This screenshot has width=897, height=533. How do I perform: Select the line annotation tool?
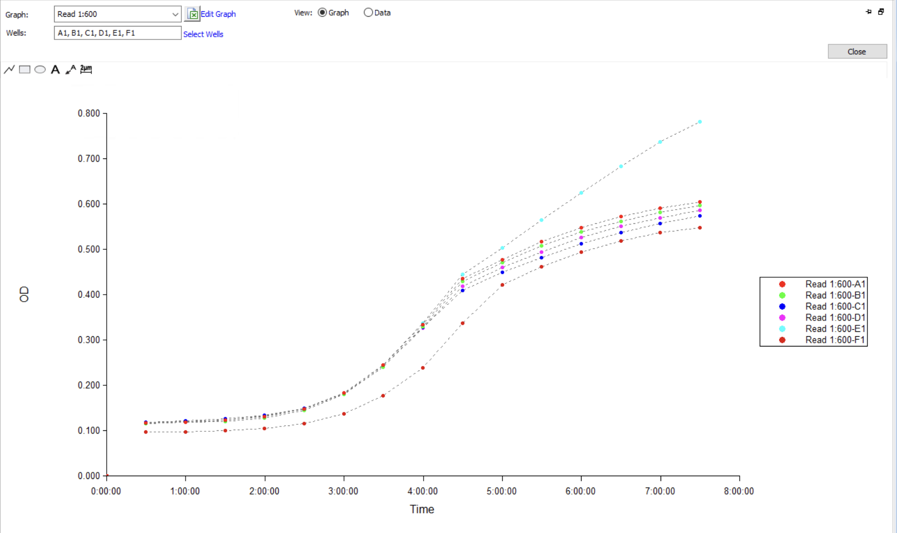(x=9, y=69)
